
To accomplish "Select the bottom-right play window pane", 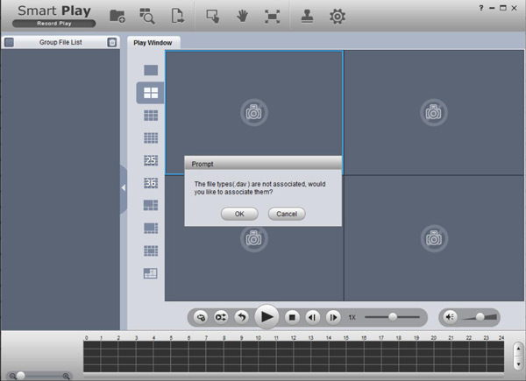I will coord(434,238).
